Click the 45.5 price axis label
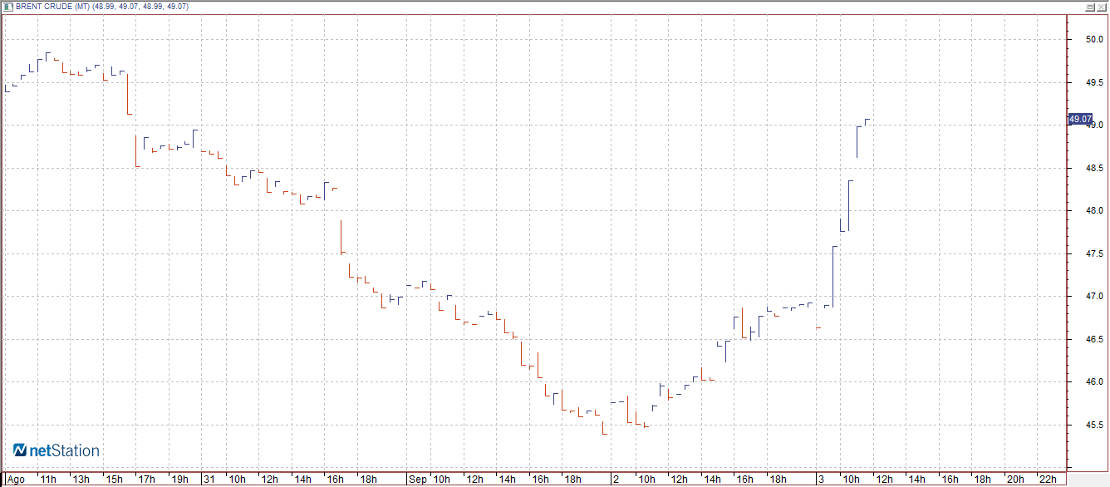Screen dimensions: 1110x487 1094,426
